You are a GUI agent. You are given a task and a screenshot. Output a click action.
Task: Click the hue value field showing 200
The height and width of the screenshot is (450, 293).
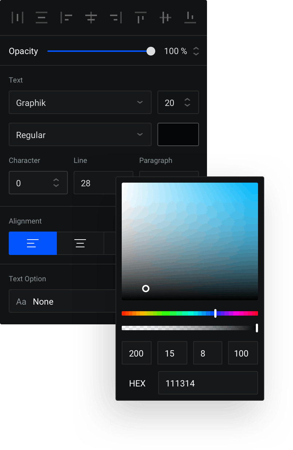(x=137, y=353)
